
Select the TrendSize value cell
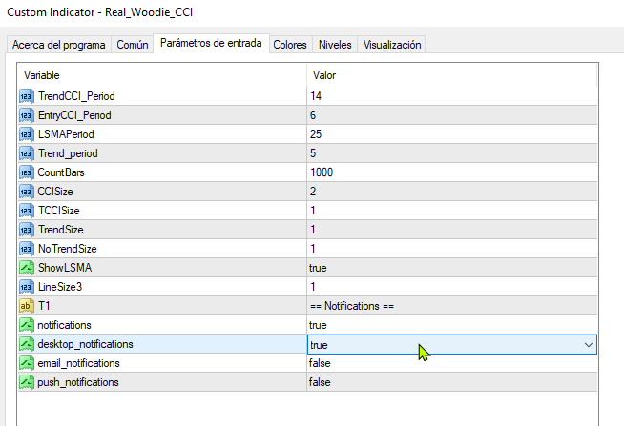point(452,230)
